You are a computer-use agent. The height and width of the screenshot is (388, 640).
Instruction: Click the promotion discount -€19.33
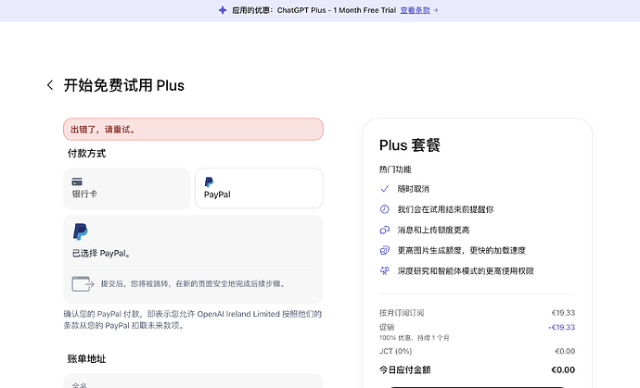tap(562, 327)
